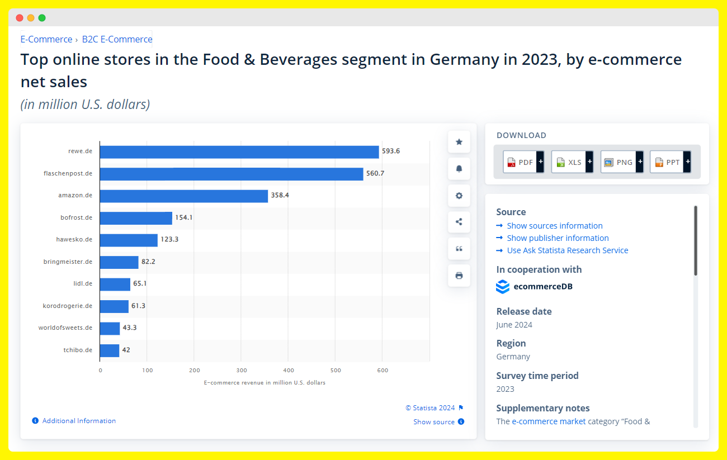Click the flaschenpost.de axis label
This screenshot has height=460, width=727.
pos(68,174)
